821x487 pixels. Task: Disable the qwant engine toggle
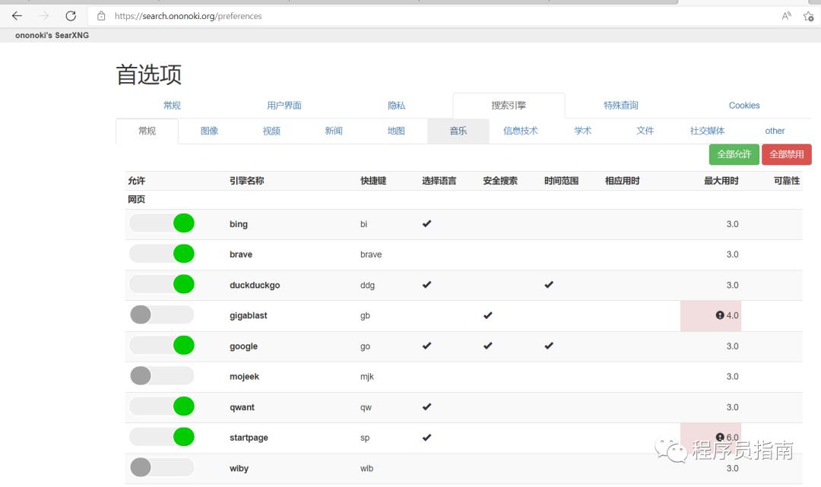(x=162, y=406)
